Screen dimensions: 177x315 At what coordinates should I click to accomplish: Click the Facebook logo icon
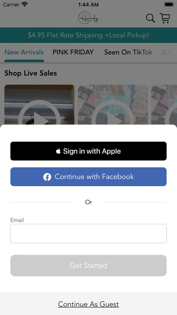[47, 177]
